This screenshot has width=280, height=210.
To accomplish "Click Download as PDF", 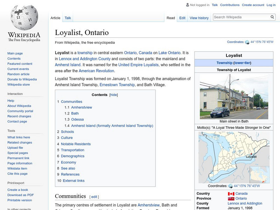I will (20, 195).
